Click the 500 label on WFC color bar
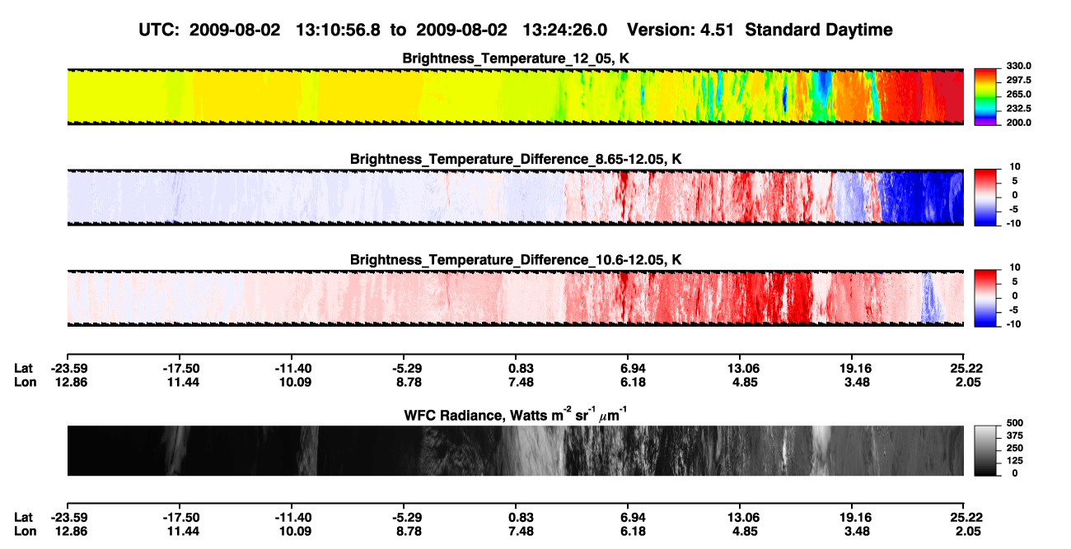 [1013, 423]
